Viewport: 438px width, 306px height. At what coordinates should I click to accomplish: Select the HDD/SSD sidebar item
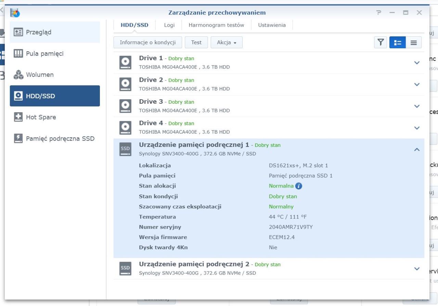[55, 96]
